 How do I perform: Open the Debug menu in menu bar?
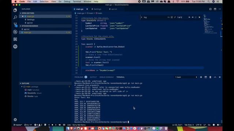[x=67, y=1]
